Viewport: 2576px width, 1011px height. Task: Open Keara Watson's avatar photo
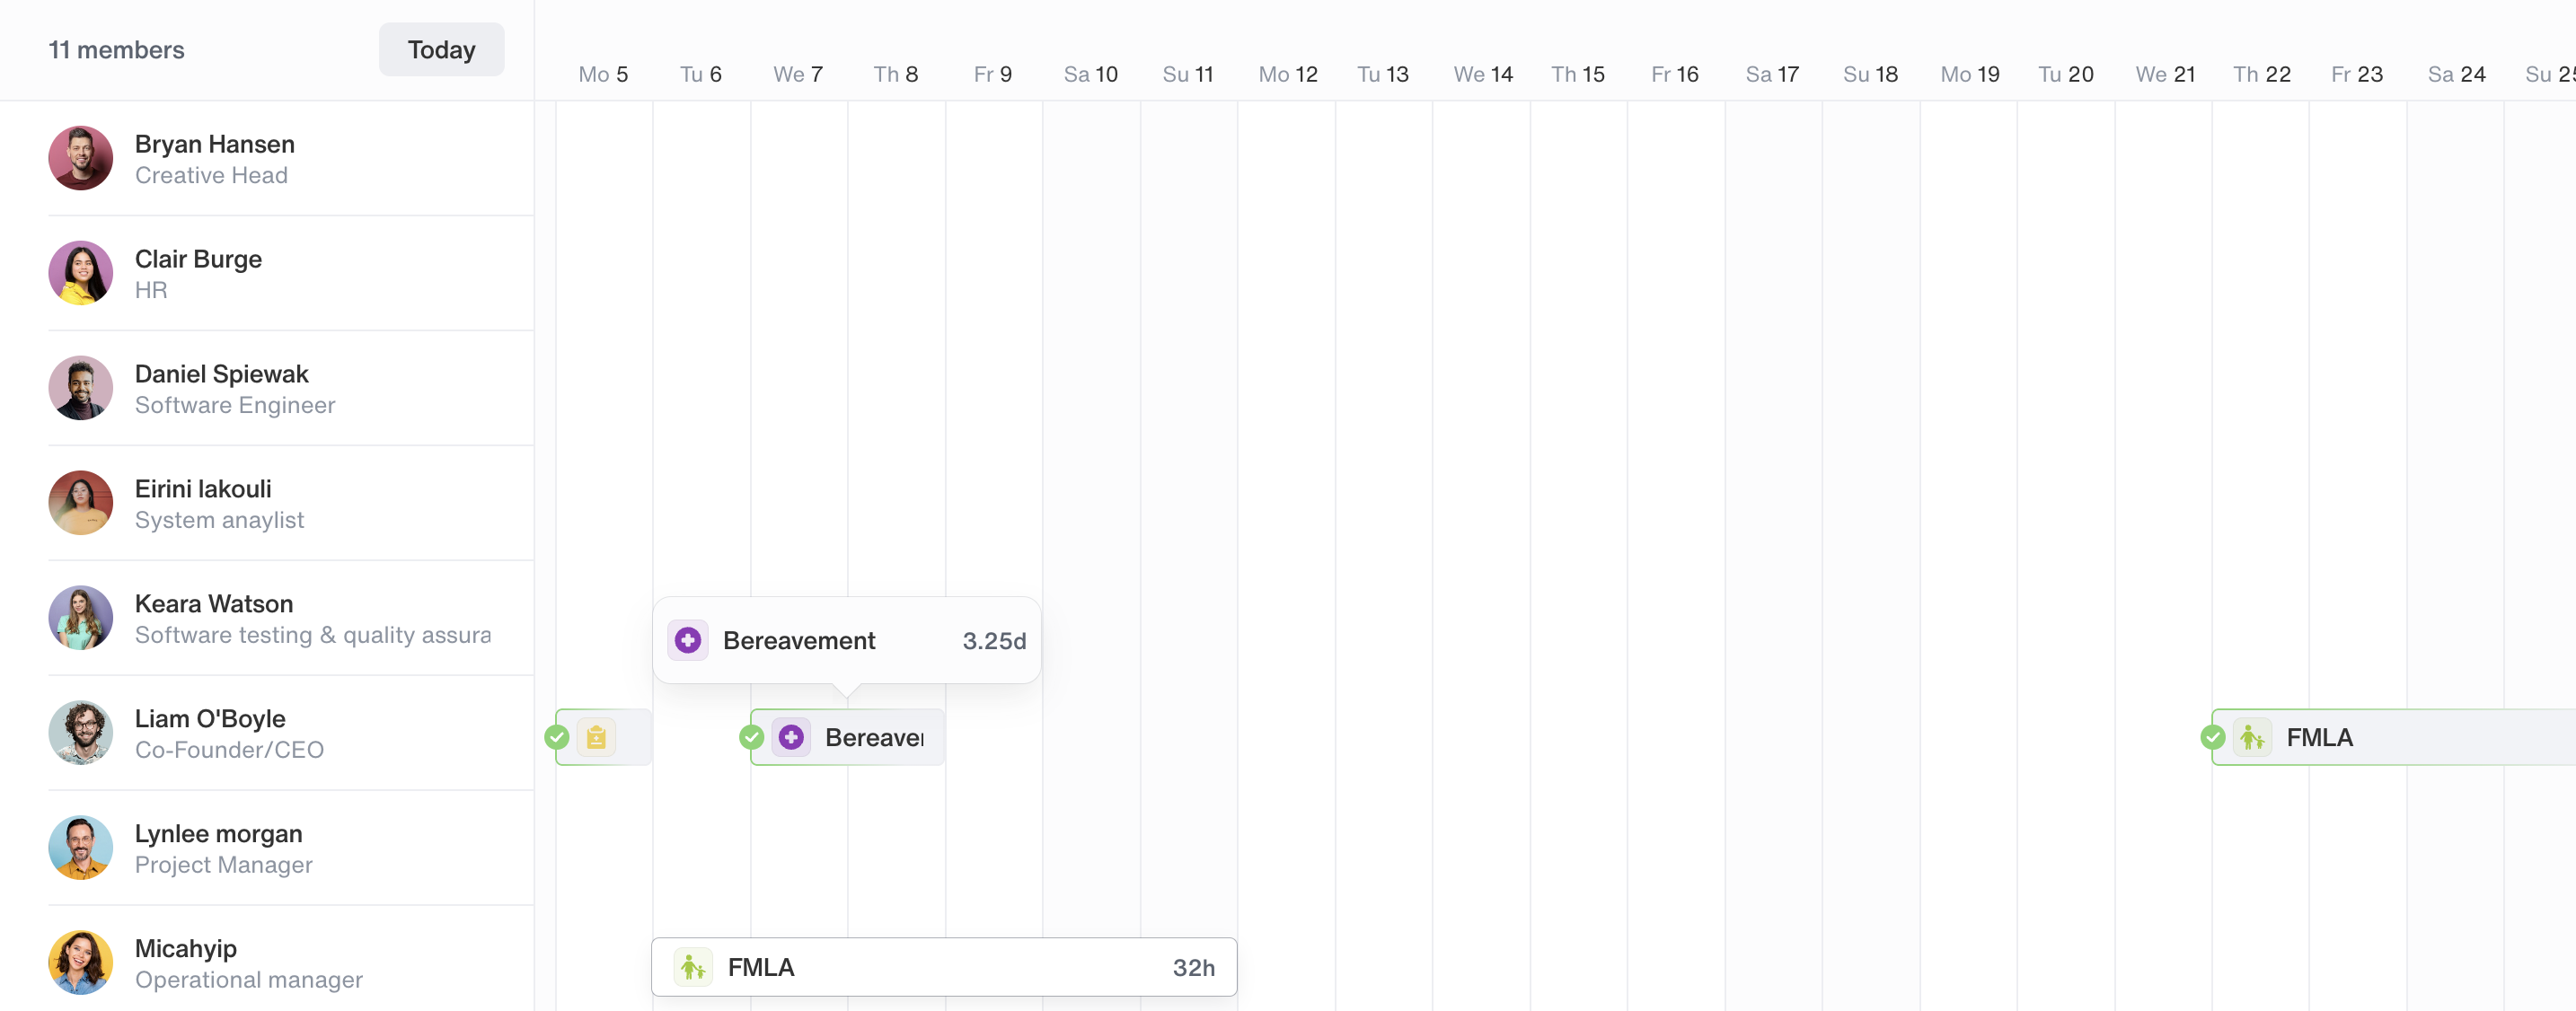(x=80, y=618)
